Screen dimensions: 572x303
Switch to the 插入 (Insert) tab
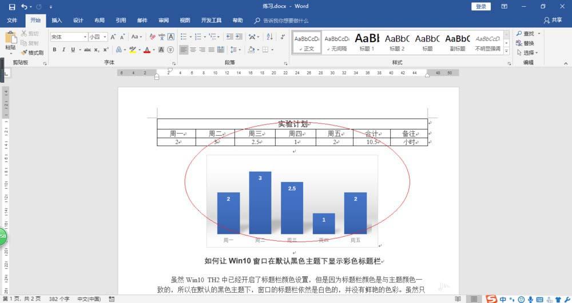[57, 21]
